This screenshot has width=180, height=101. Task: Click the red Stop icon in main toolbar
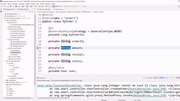(x=31, y=6)
